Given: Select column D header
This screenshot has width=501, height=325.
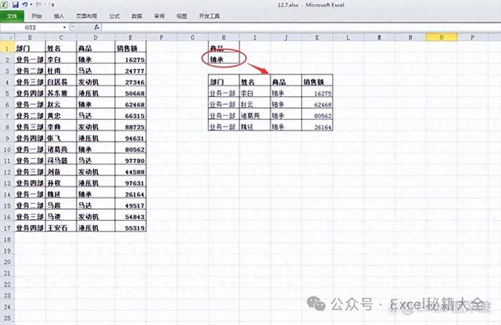Looking at the screenshot, I should pyautogui.click(x=96, y=38).
